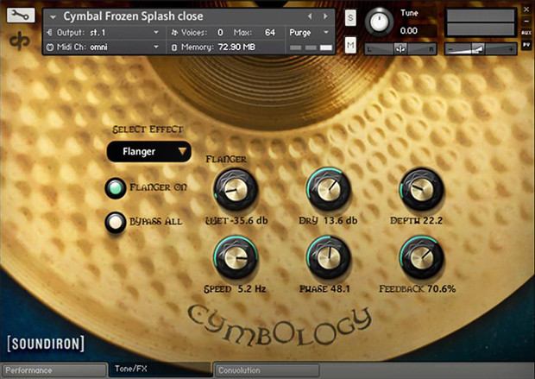Click the output level meter
This screenshot has height=379, width=535.
481,22
